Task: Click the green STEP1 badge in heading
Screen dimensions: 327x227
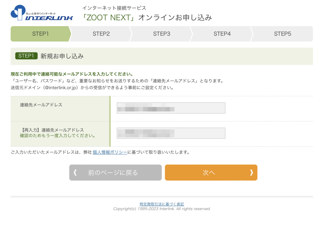Action: click(x=26, y=56)
